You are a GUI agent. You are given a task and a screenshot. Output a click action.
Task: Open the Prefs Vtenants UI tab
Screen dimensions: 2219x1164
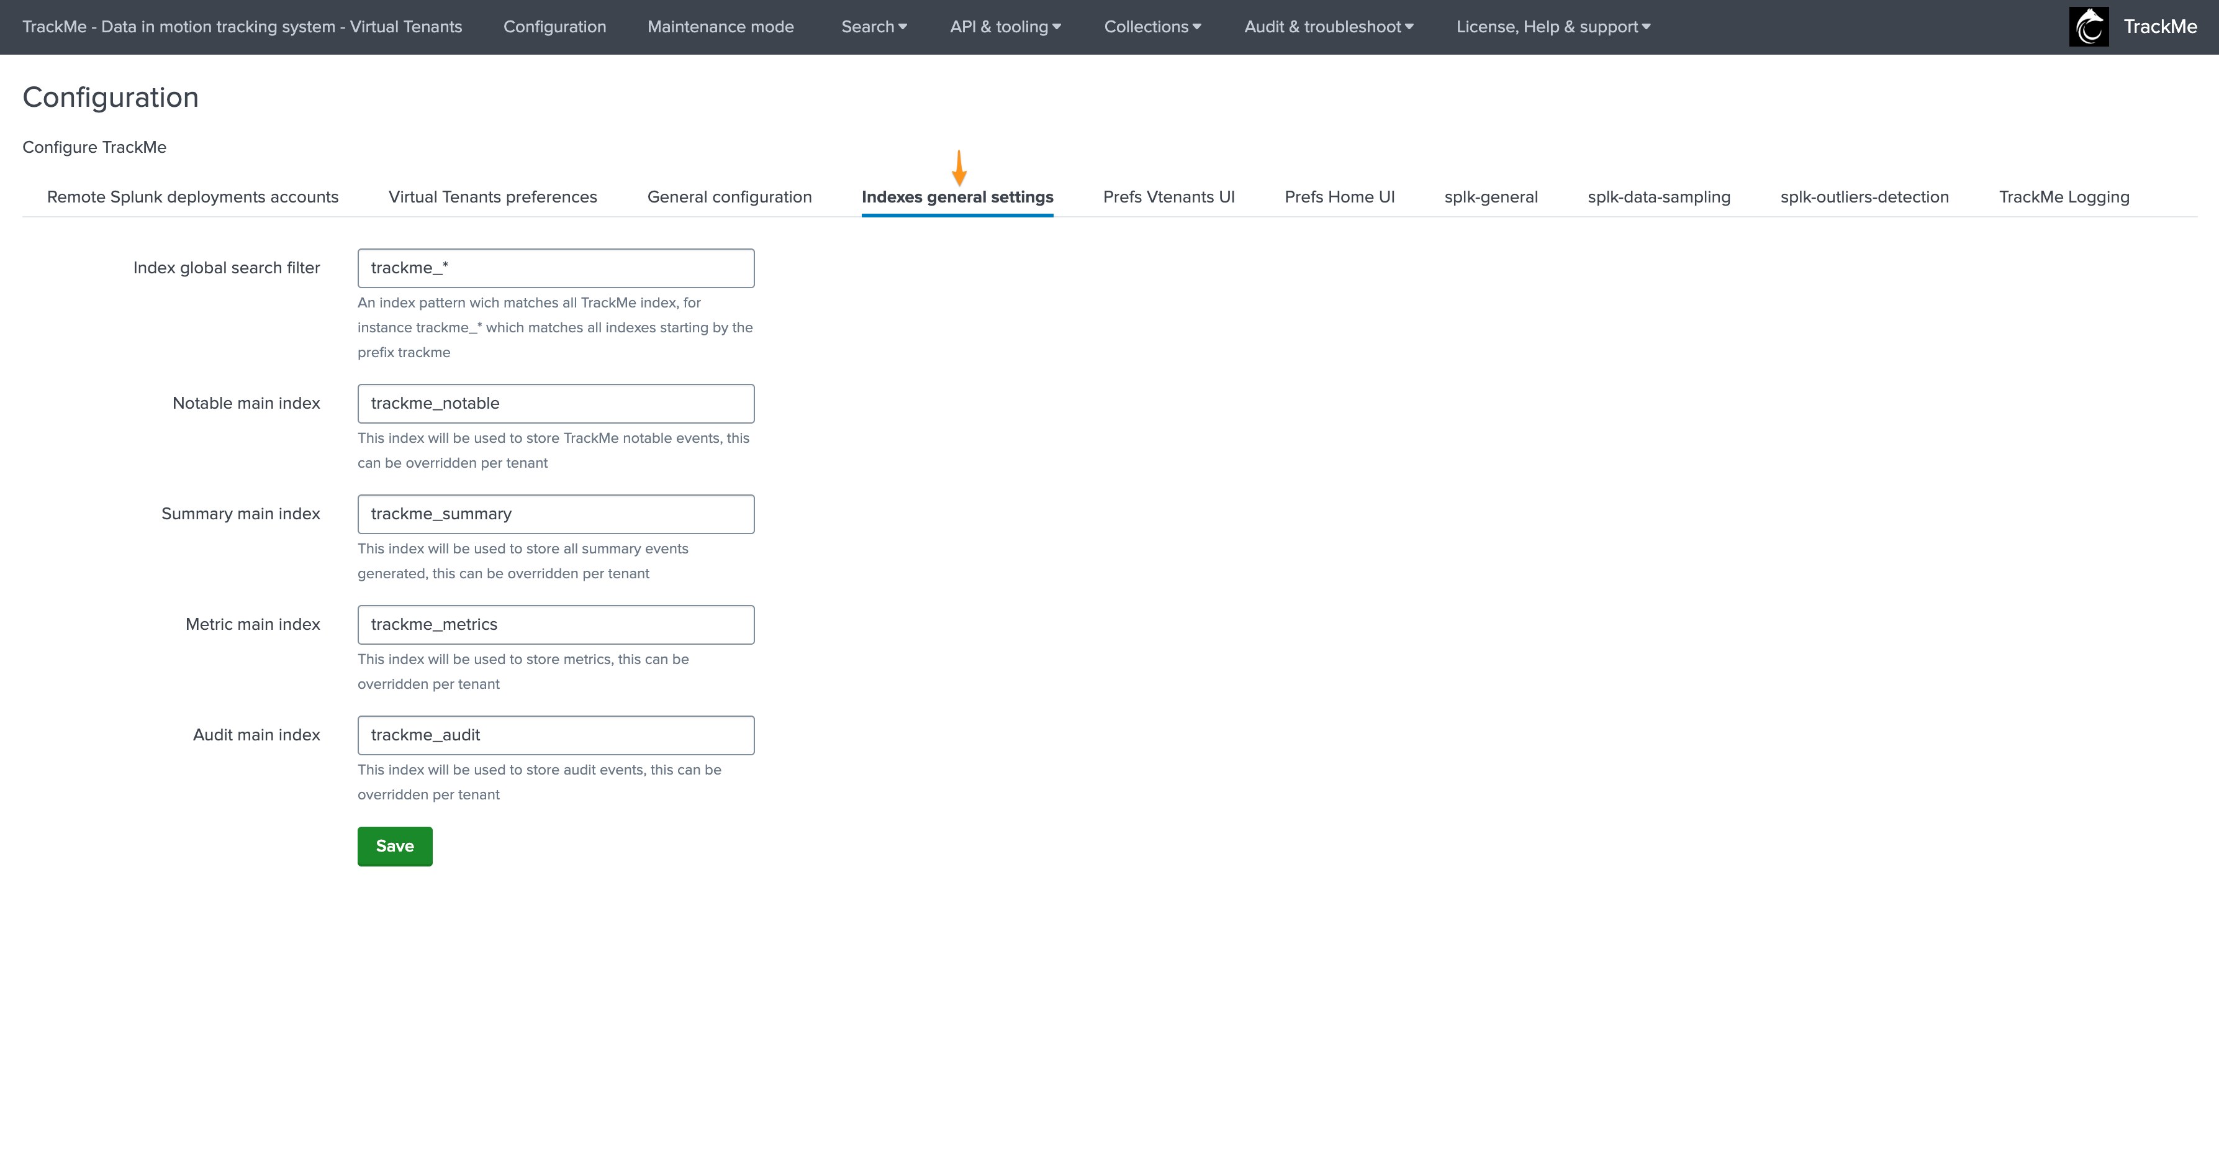[1168, 198]
